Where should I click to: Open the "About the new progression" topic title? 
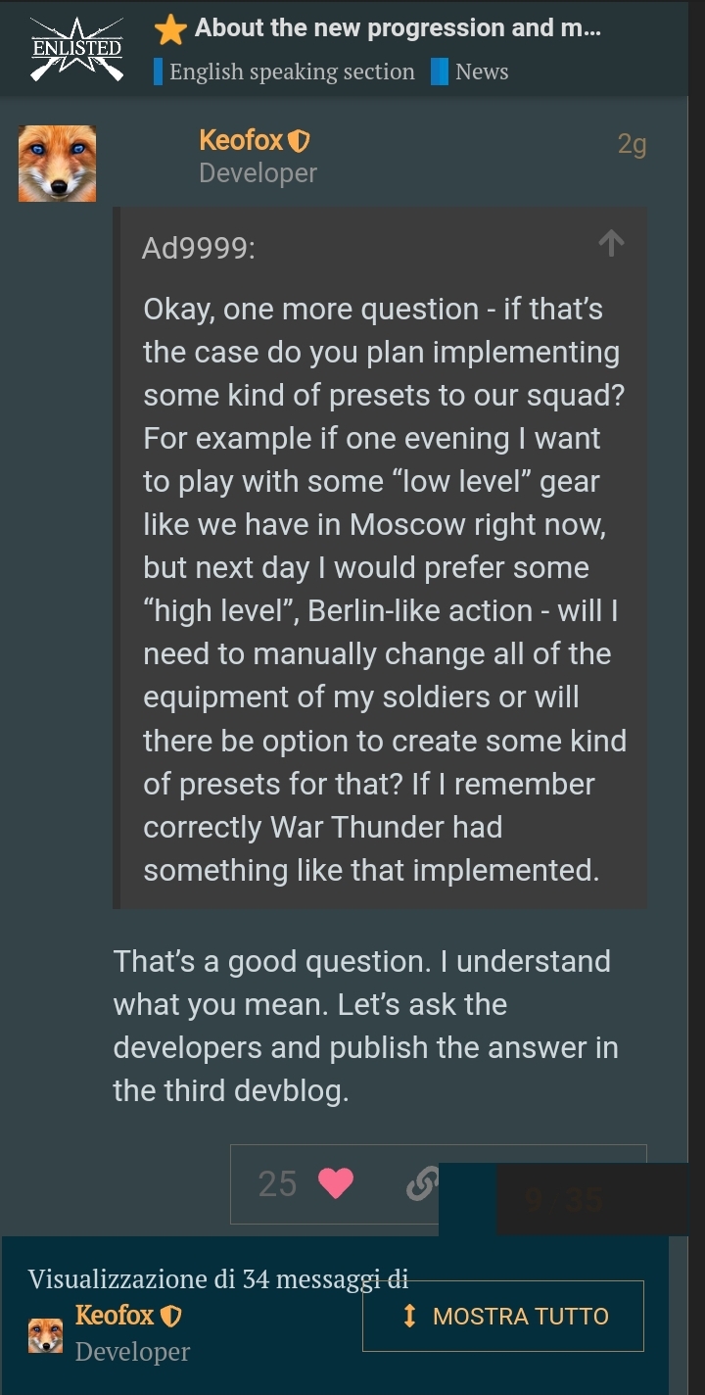click(x=398, y=28)
